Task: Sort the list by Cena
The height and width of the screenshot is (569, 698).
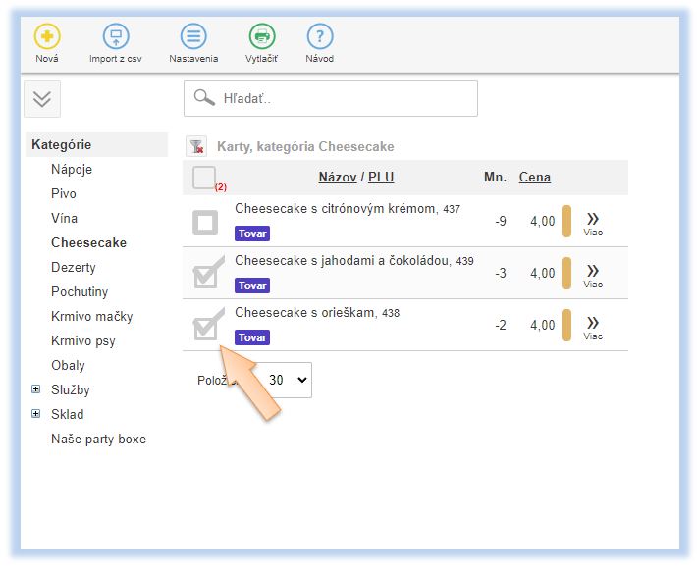Action: 534,178
